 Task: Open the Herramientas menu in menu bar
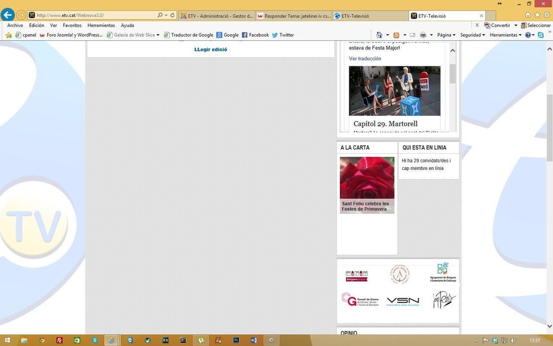101,25
